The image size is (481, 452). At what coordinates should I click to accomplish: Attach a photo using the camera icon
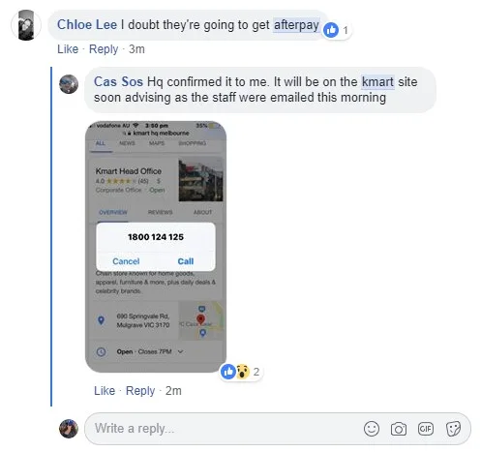(399, 429)
